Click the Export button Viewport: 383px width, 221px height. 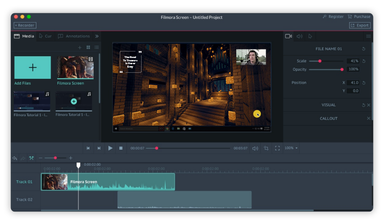pyautogui.click(x=359, y=25)
